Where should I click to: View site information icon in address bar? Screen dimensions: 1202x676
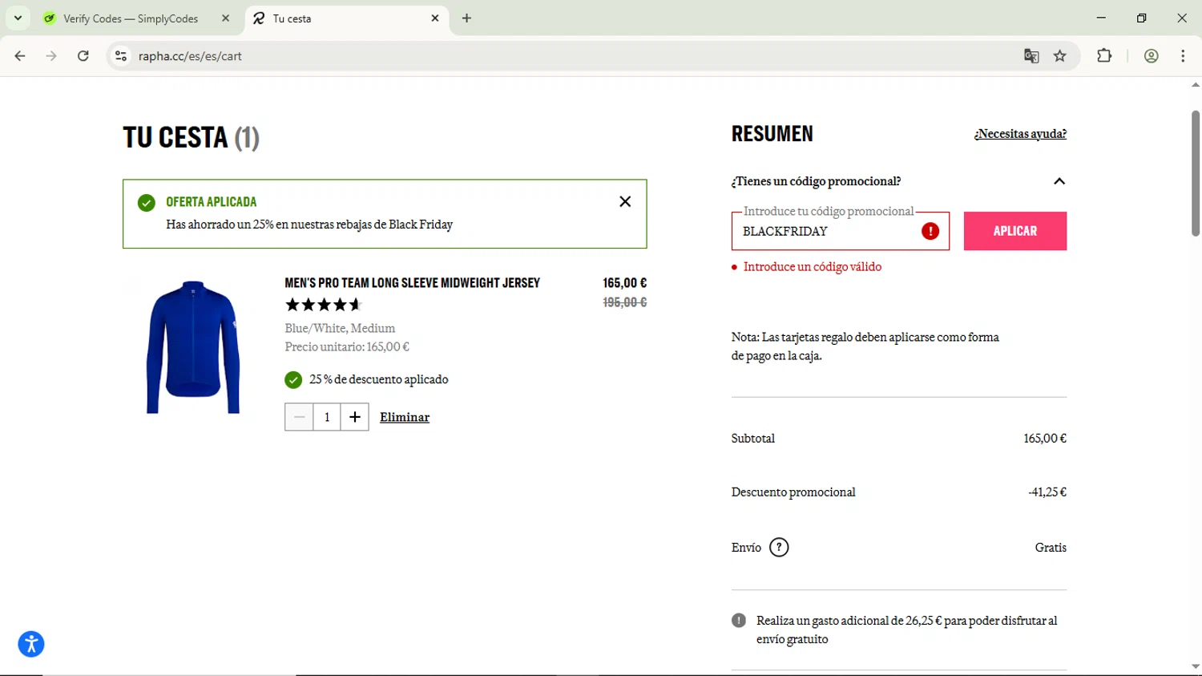coord(121,56)
